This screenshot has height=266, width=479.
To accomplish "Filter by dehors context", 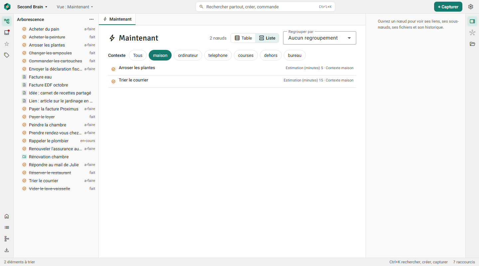I will click(x=271, y=55).
